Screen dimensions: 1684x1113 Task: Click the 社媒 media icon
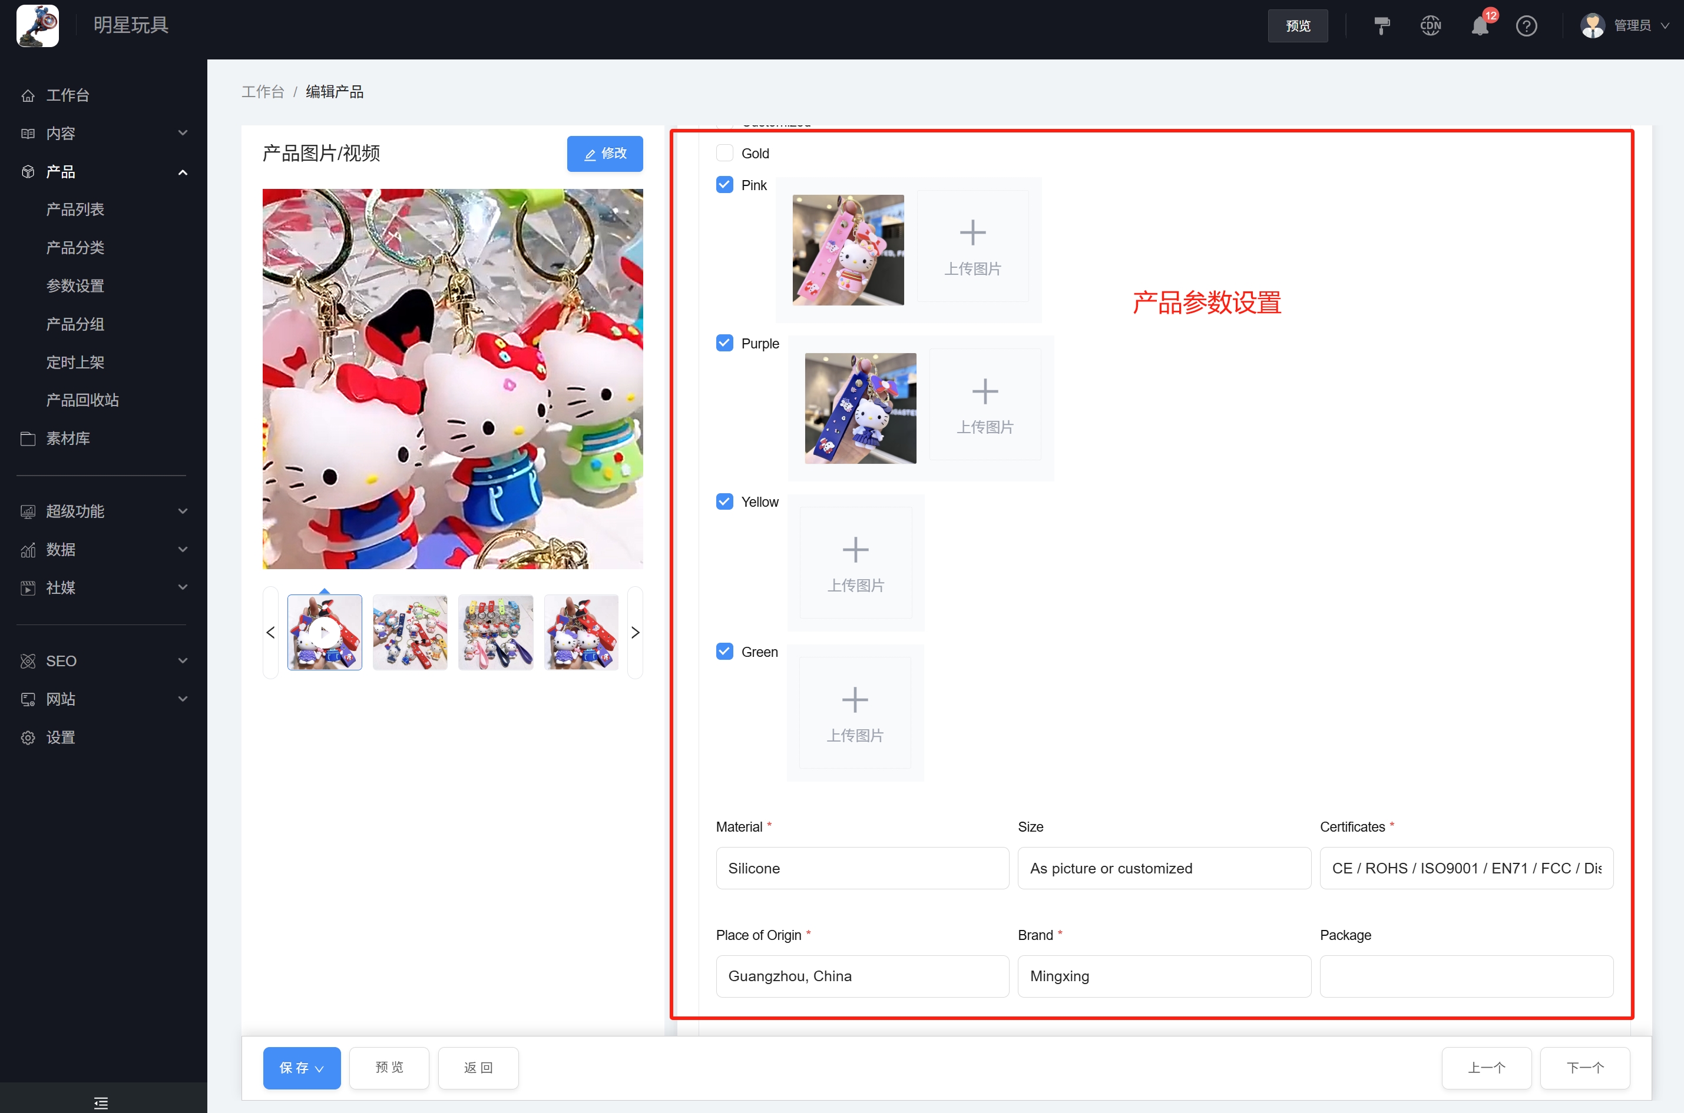28,588
